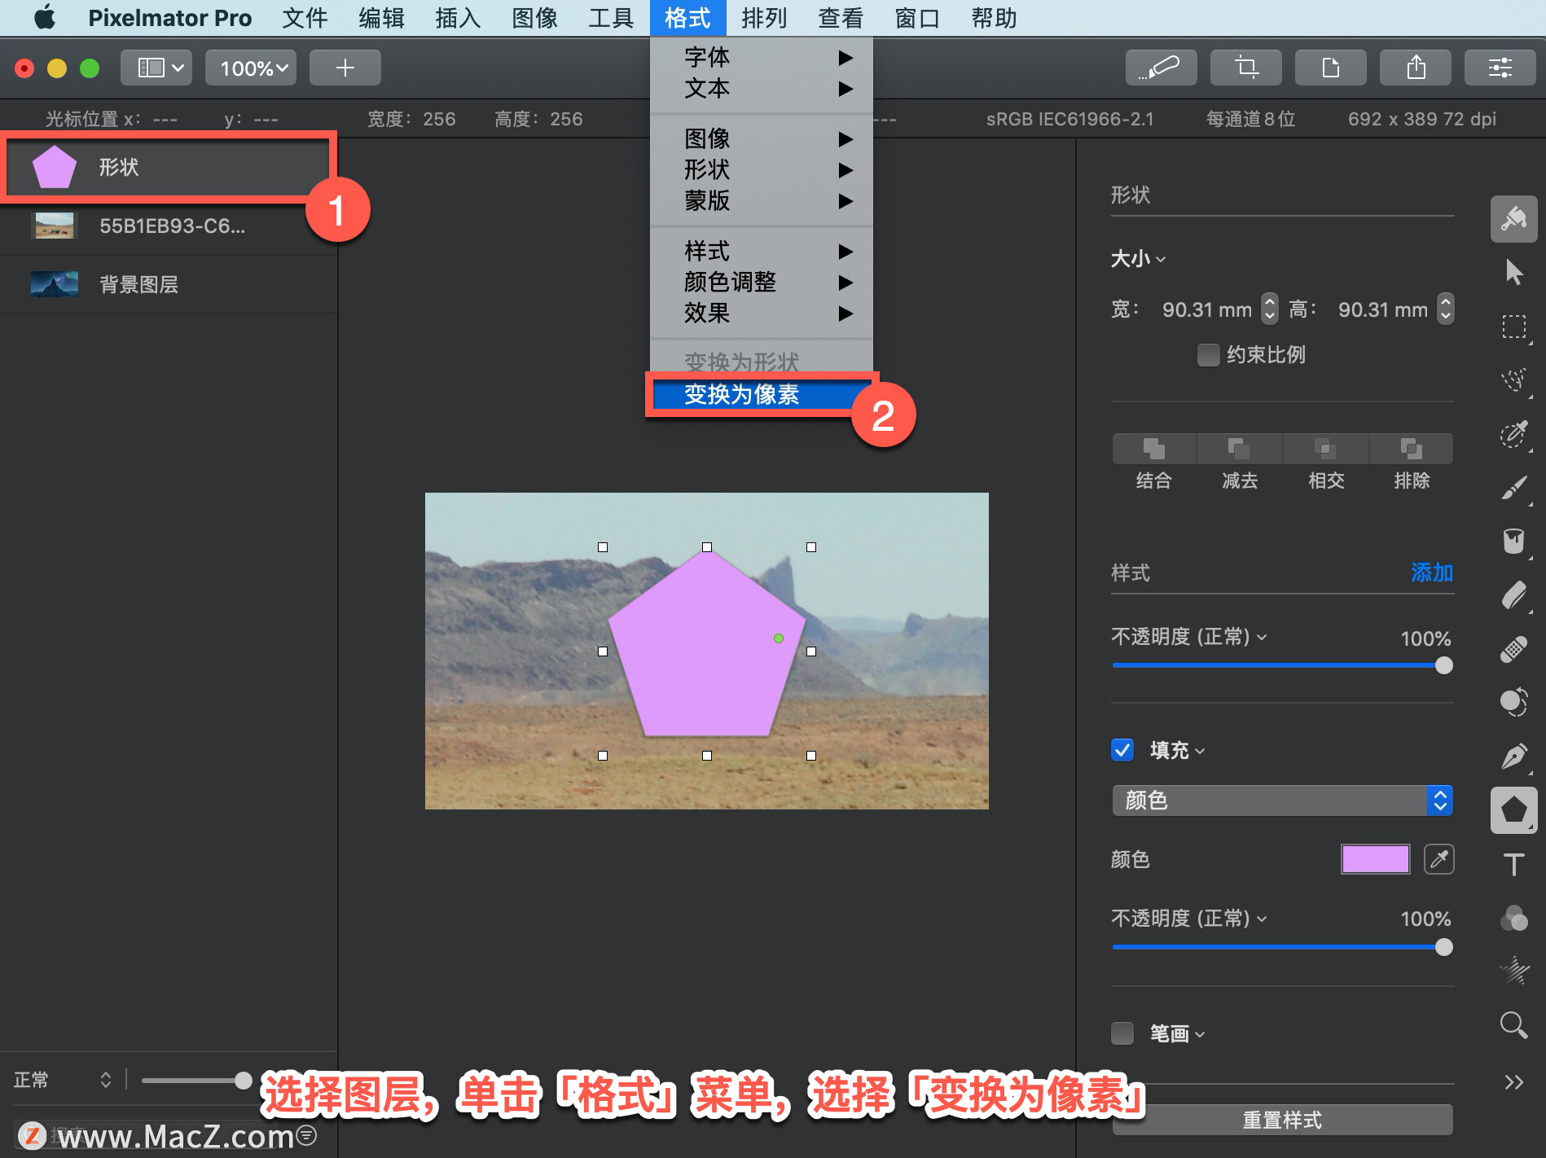Open style 不透明度 (正常) blend dropdown
Screen dimensions: 1546x1158
(x=1189, y=637)
